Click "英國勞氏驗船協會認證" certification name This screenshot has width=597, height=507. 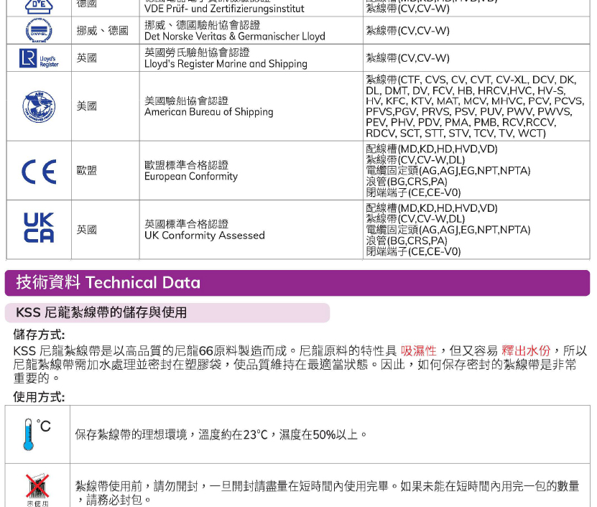[x=198, y=52]
